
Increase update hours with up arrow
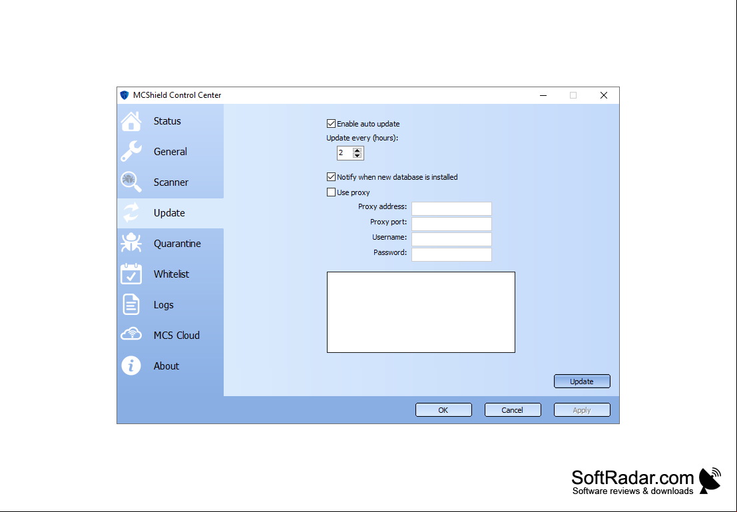pos(358,150)
